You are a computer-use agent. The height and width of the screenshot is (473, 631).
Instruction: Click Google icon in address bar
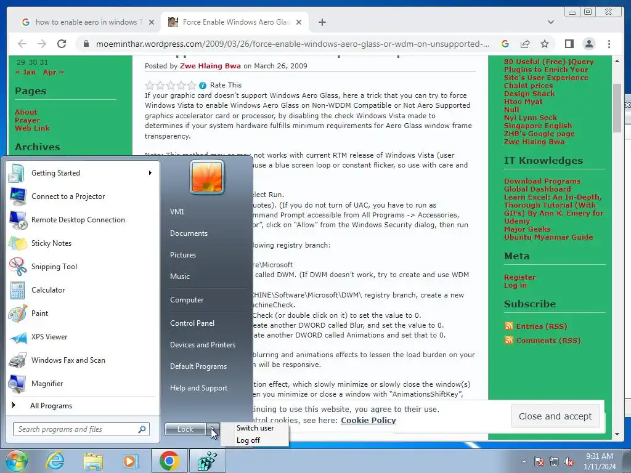[x=505, y=44]
